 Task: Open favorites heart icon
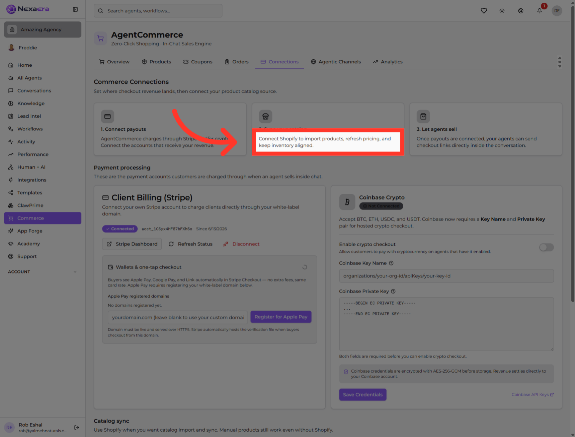(x=484, y=11)
